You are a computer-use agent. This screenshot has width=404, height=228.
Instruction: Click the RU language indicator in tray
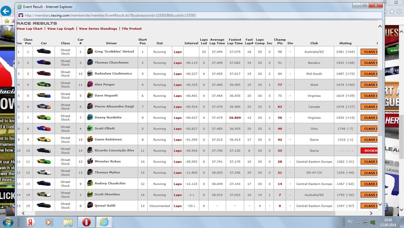pyautogui.click(x=350, y=221)
